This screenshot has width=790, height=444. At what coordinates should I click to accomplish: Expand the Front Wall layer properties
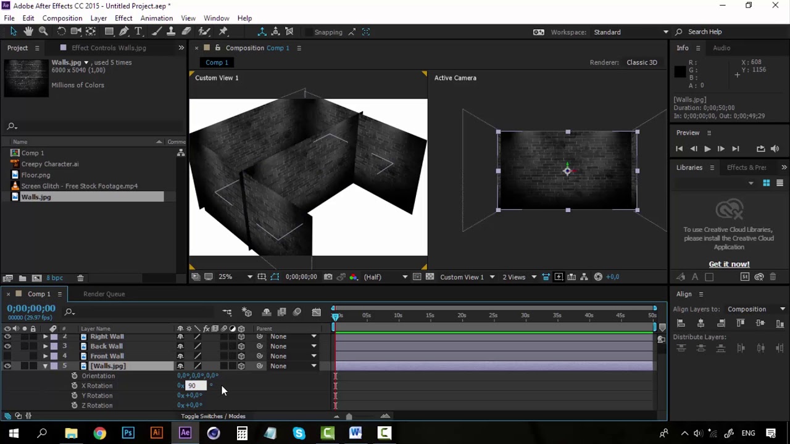tap(45, 356)
